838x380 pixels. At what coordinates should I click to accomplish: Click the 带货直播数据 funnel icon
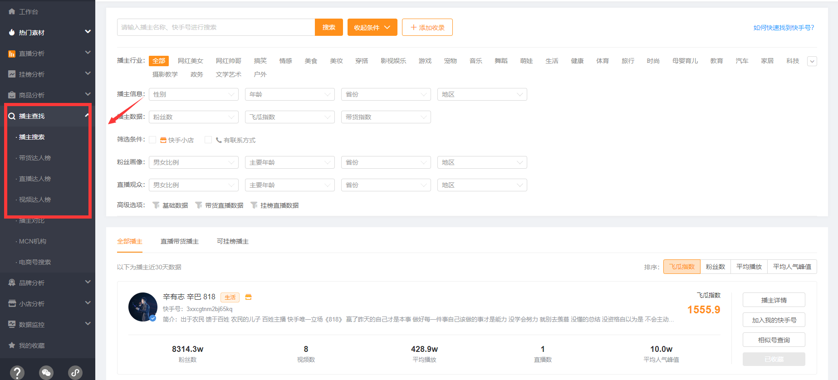point(199,205)
